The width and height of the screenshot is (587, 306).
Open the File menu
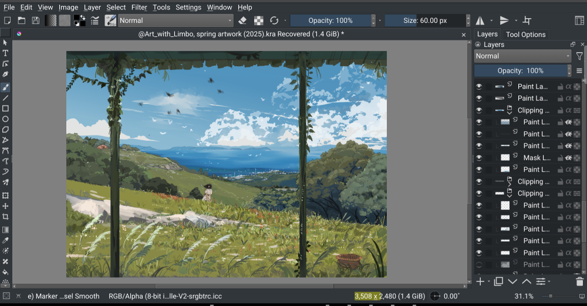coord(9,7)
